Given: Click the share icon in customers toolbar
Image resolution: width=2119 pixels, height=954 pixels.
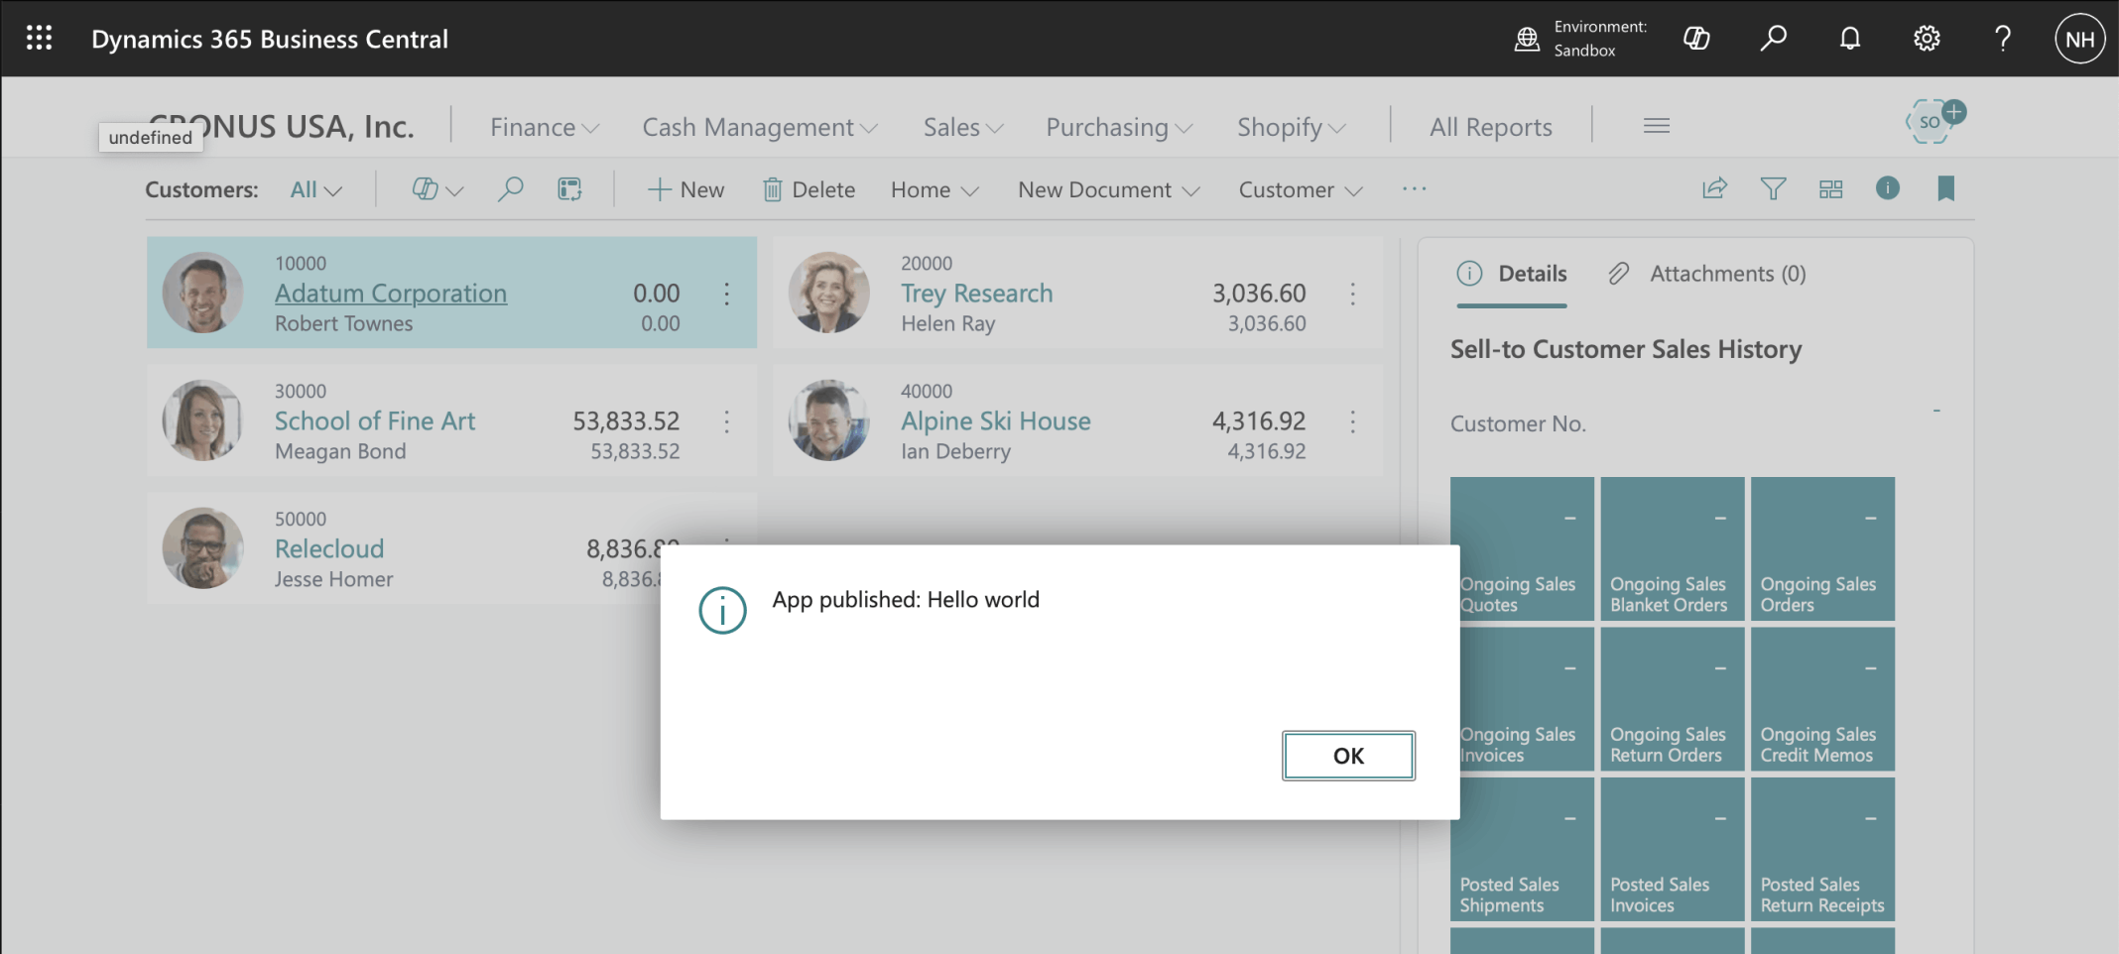Looking at the screenshot, I should coord(1715,188).
